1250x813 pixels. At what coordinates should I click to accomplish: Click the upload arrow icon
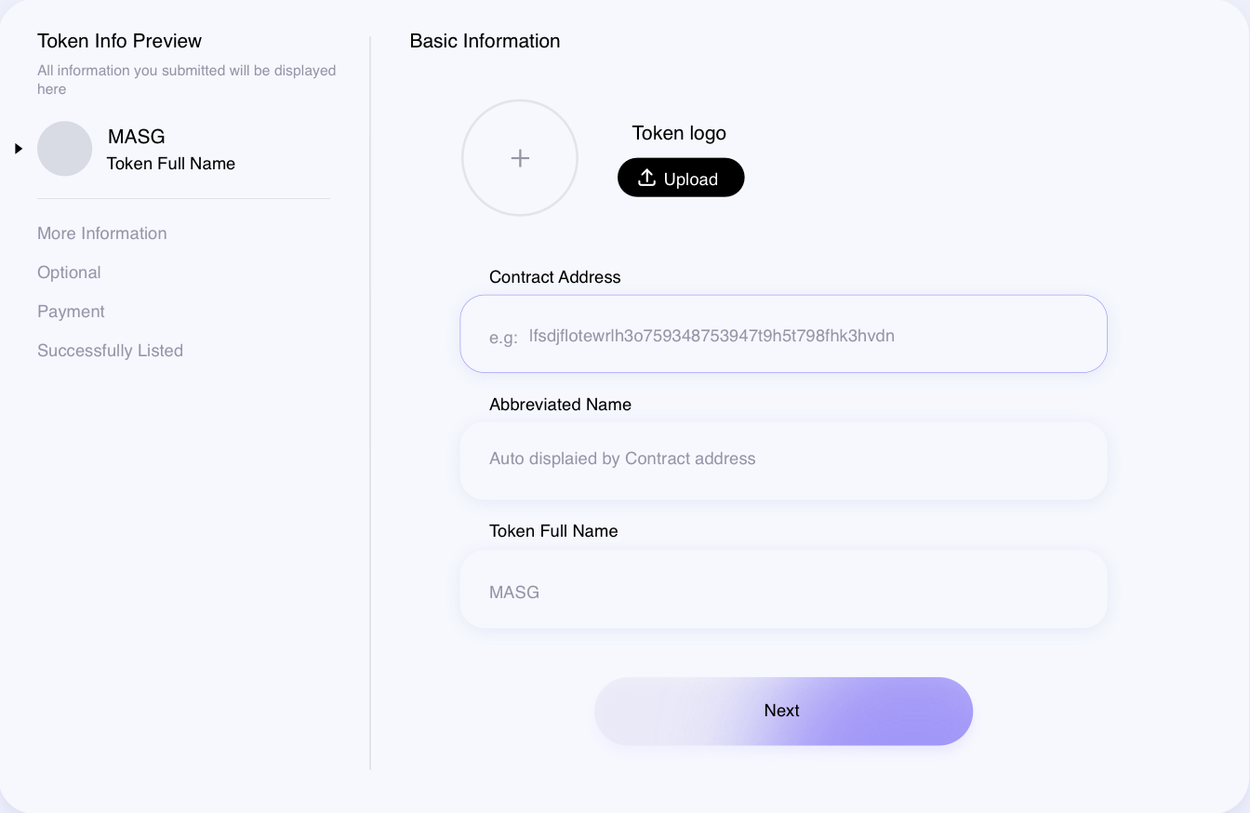pos(647,178)
